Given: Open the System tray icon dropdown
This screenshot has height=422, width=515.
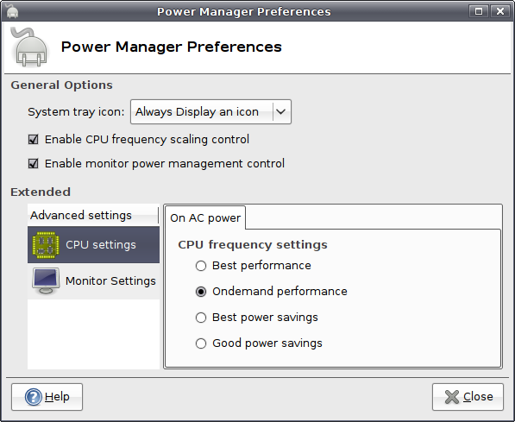Looking at the screenshot, I should coord(210,111).
